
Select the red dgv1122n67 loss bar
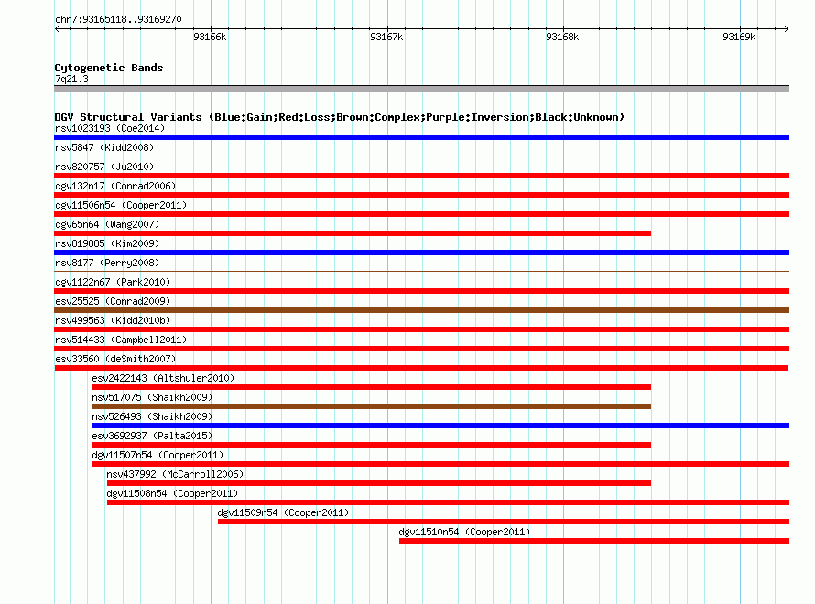421,291
